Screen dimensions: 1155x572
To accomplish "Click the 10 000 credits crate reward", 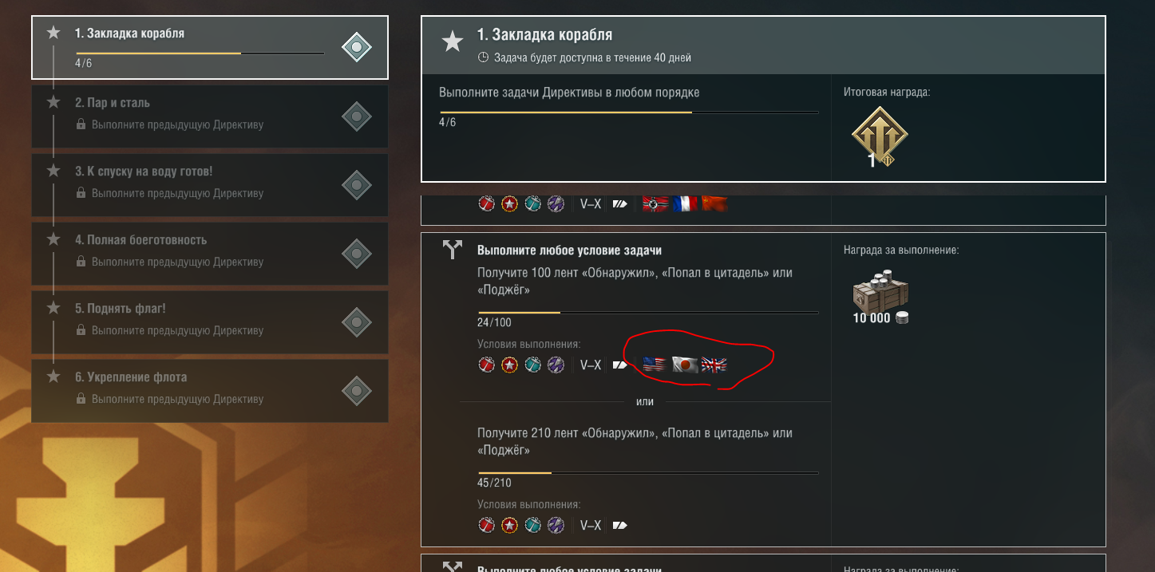I will (881, 294).
